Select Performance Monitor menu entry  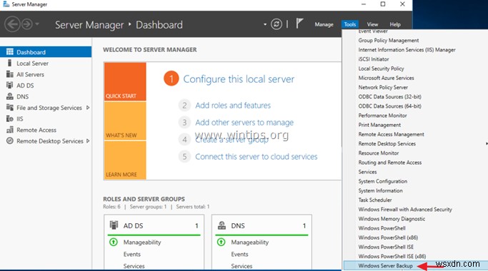(382, 116)
